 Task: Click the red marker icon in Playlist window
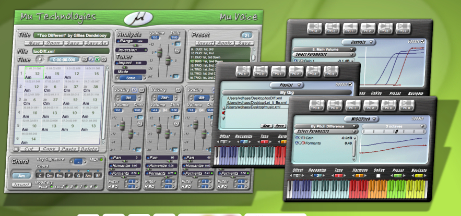tap(223, 113)
